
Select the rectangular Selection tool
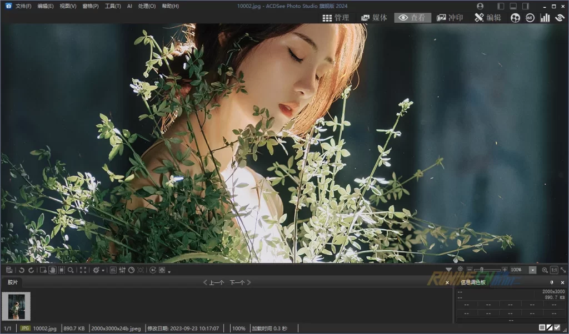61,270
